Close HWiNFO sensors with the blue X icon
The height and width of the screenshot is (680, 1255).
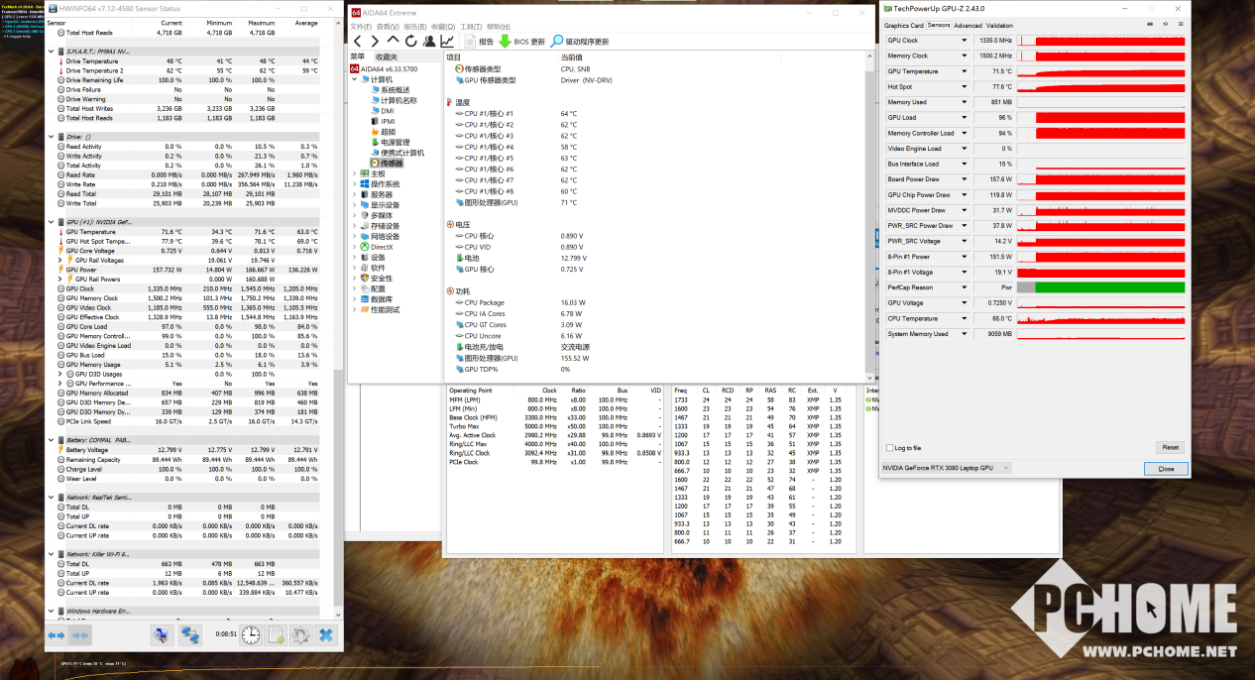coord(325,634)
